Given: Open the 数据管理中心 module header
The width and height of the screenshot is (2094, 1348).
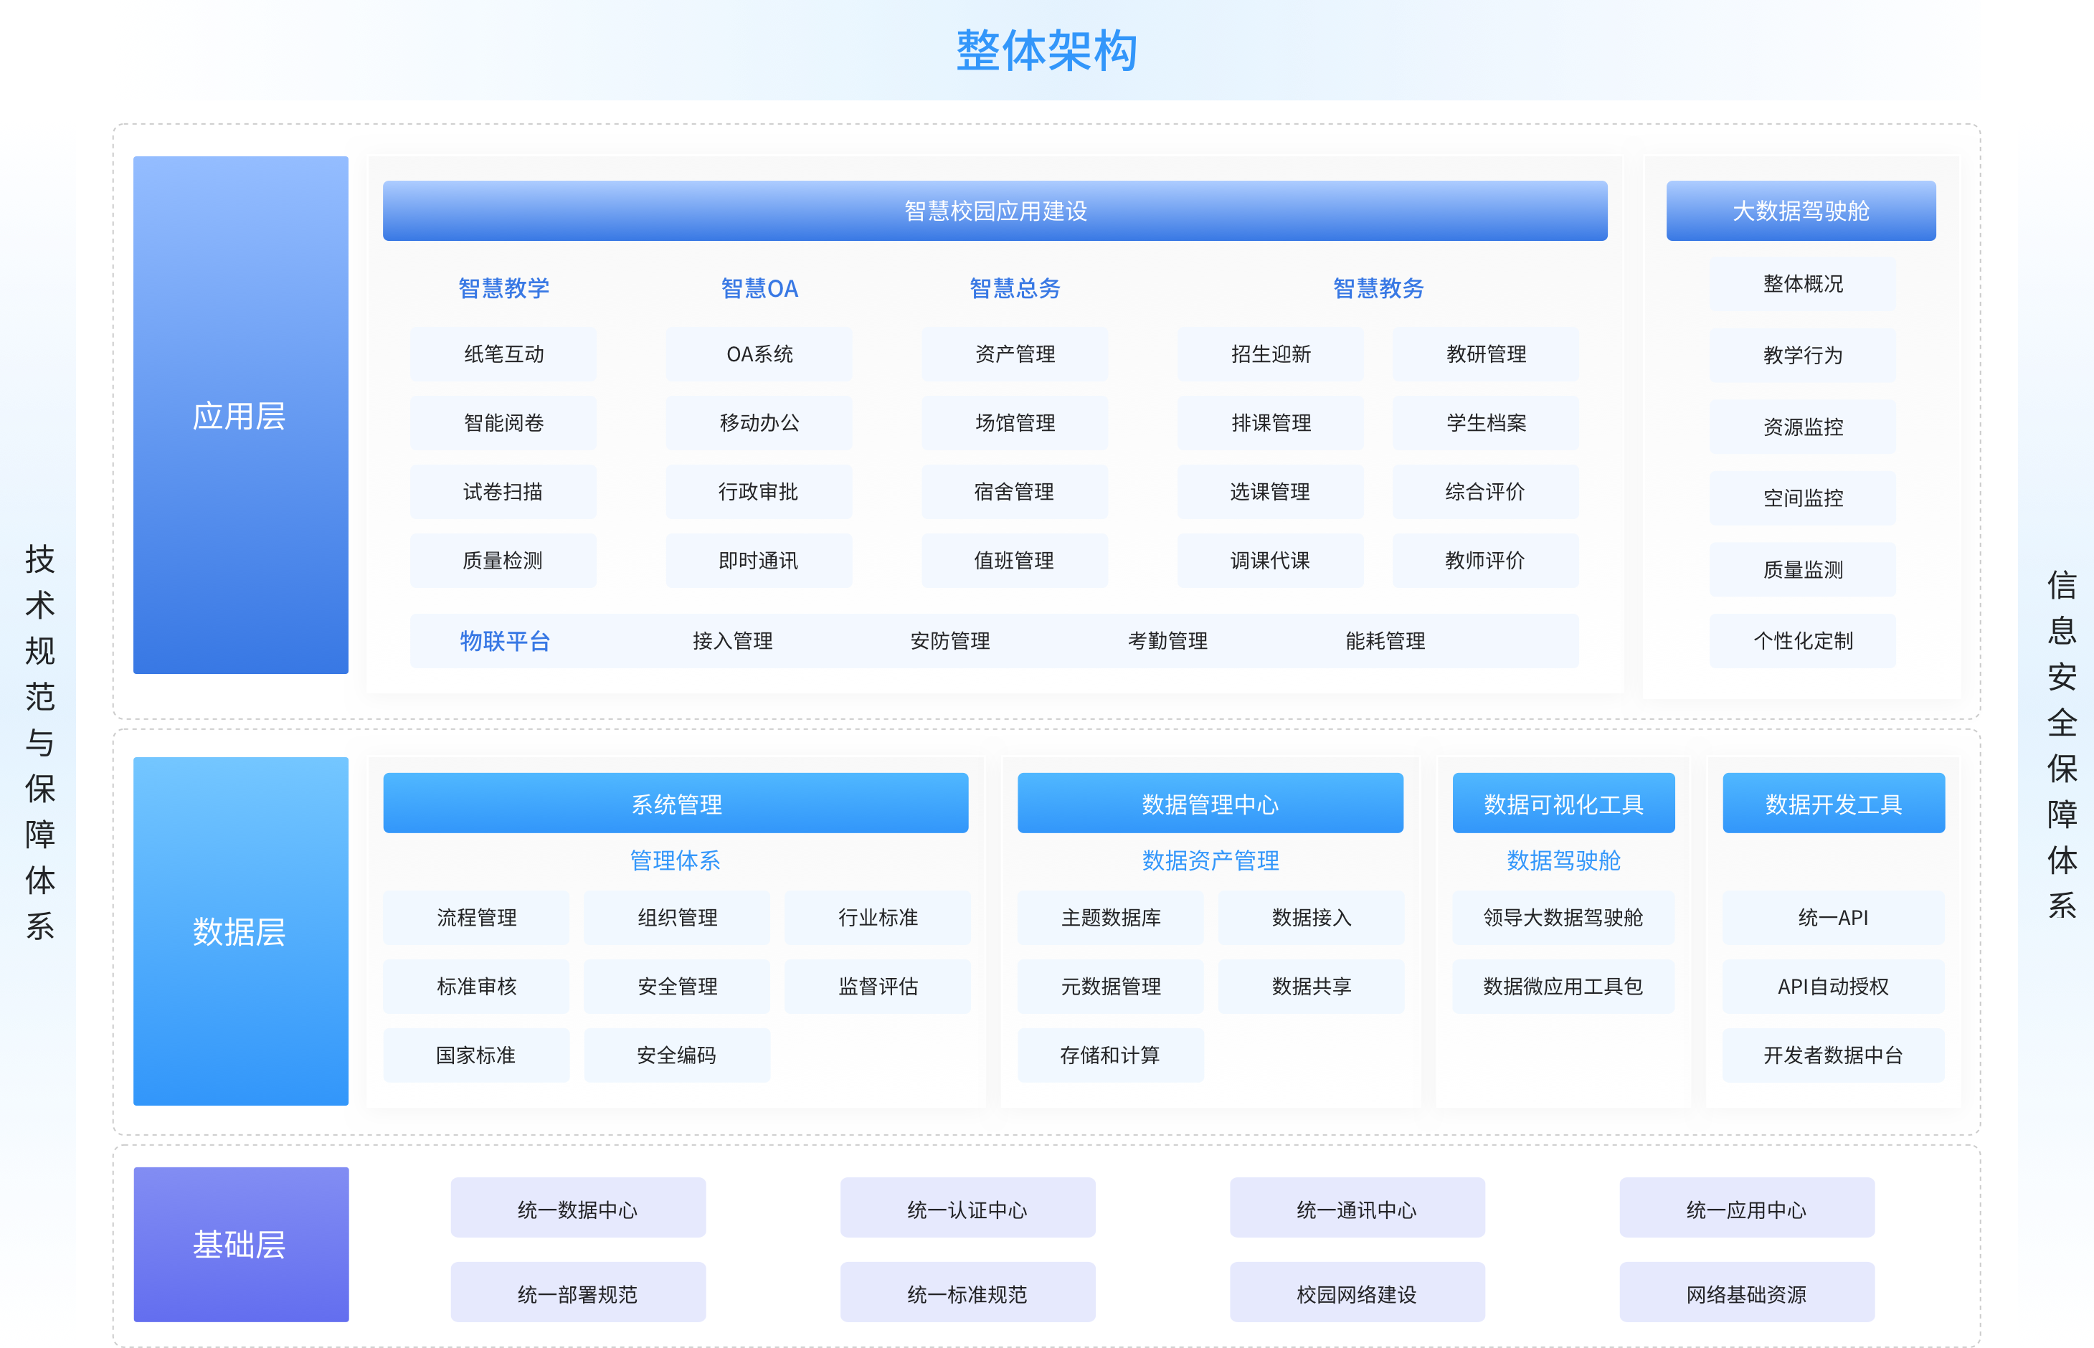Looking at the screenshot, I should pos(1211,802).
